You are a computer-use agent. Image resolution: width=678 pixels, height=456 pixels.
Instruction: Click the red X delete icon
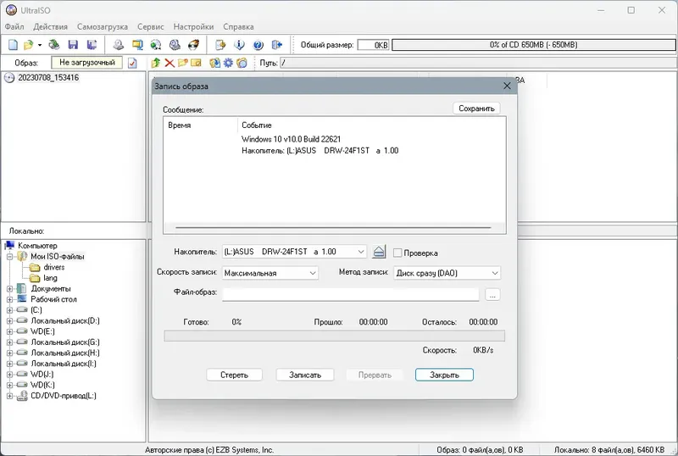coord(169,64)
